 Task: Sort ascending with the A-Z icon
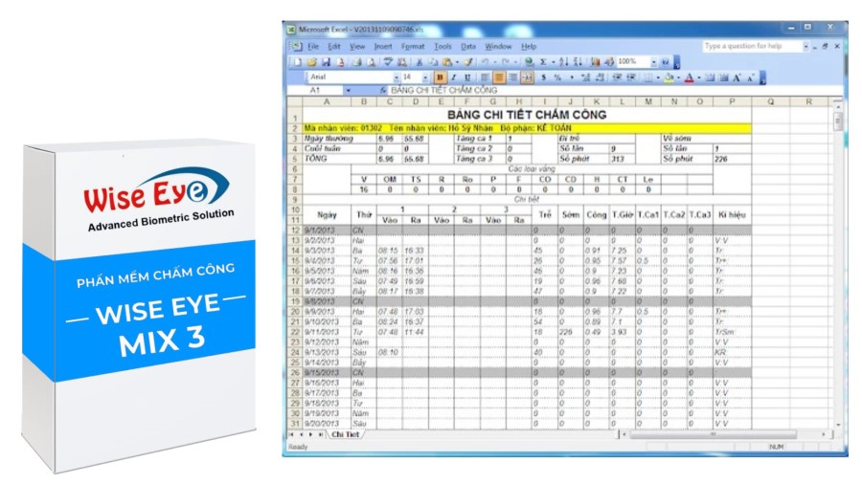pos(563,62)
